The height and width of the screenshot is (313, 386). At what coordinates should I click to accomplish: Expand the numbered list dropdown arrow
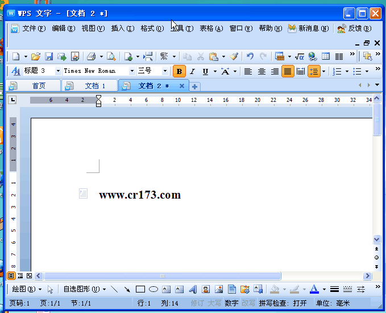coord(347,72)
